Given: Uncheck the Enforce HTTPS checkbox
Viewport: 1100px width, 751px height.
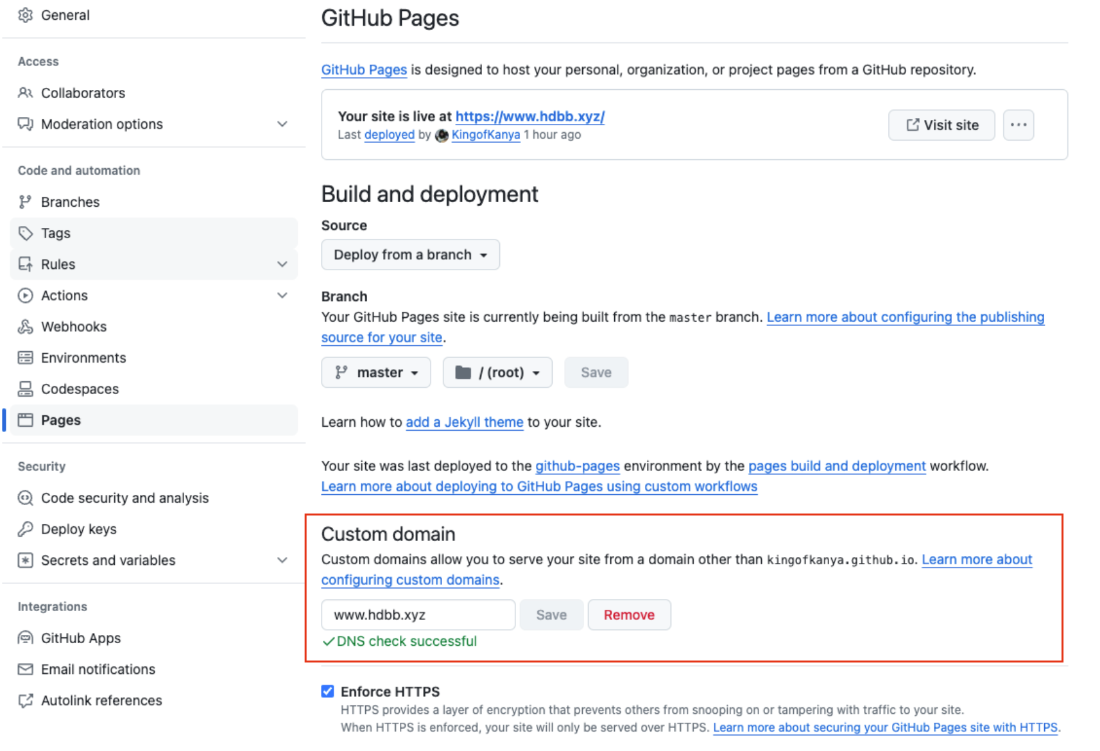Looking at the screenshot, I should point(327,691).
